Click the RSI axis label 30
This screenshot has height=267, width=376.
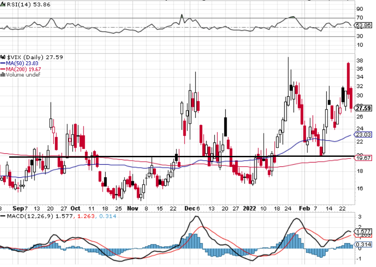pos(360,36)
